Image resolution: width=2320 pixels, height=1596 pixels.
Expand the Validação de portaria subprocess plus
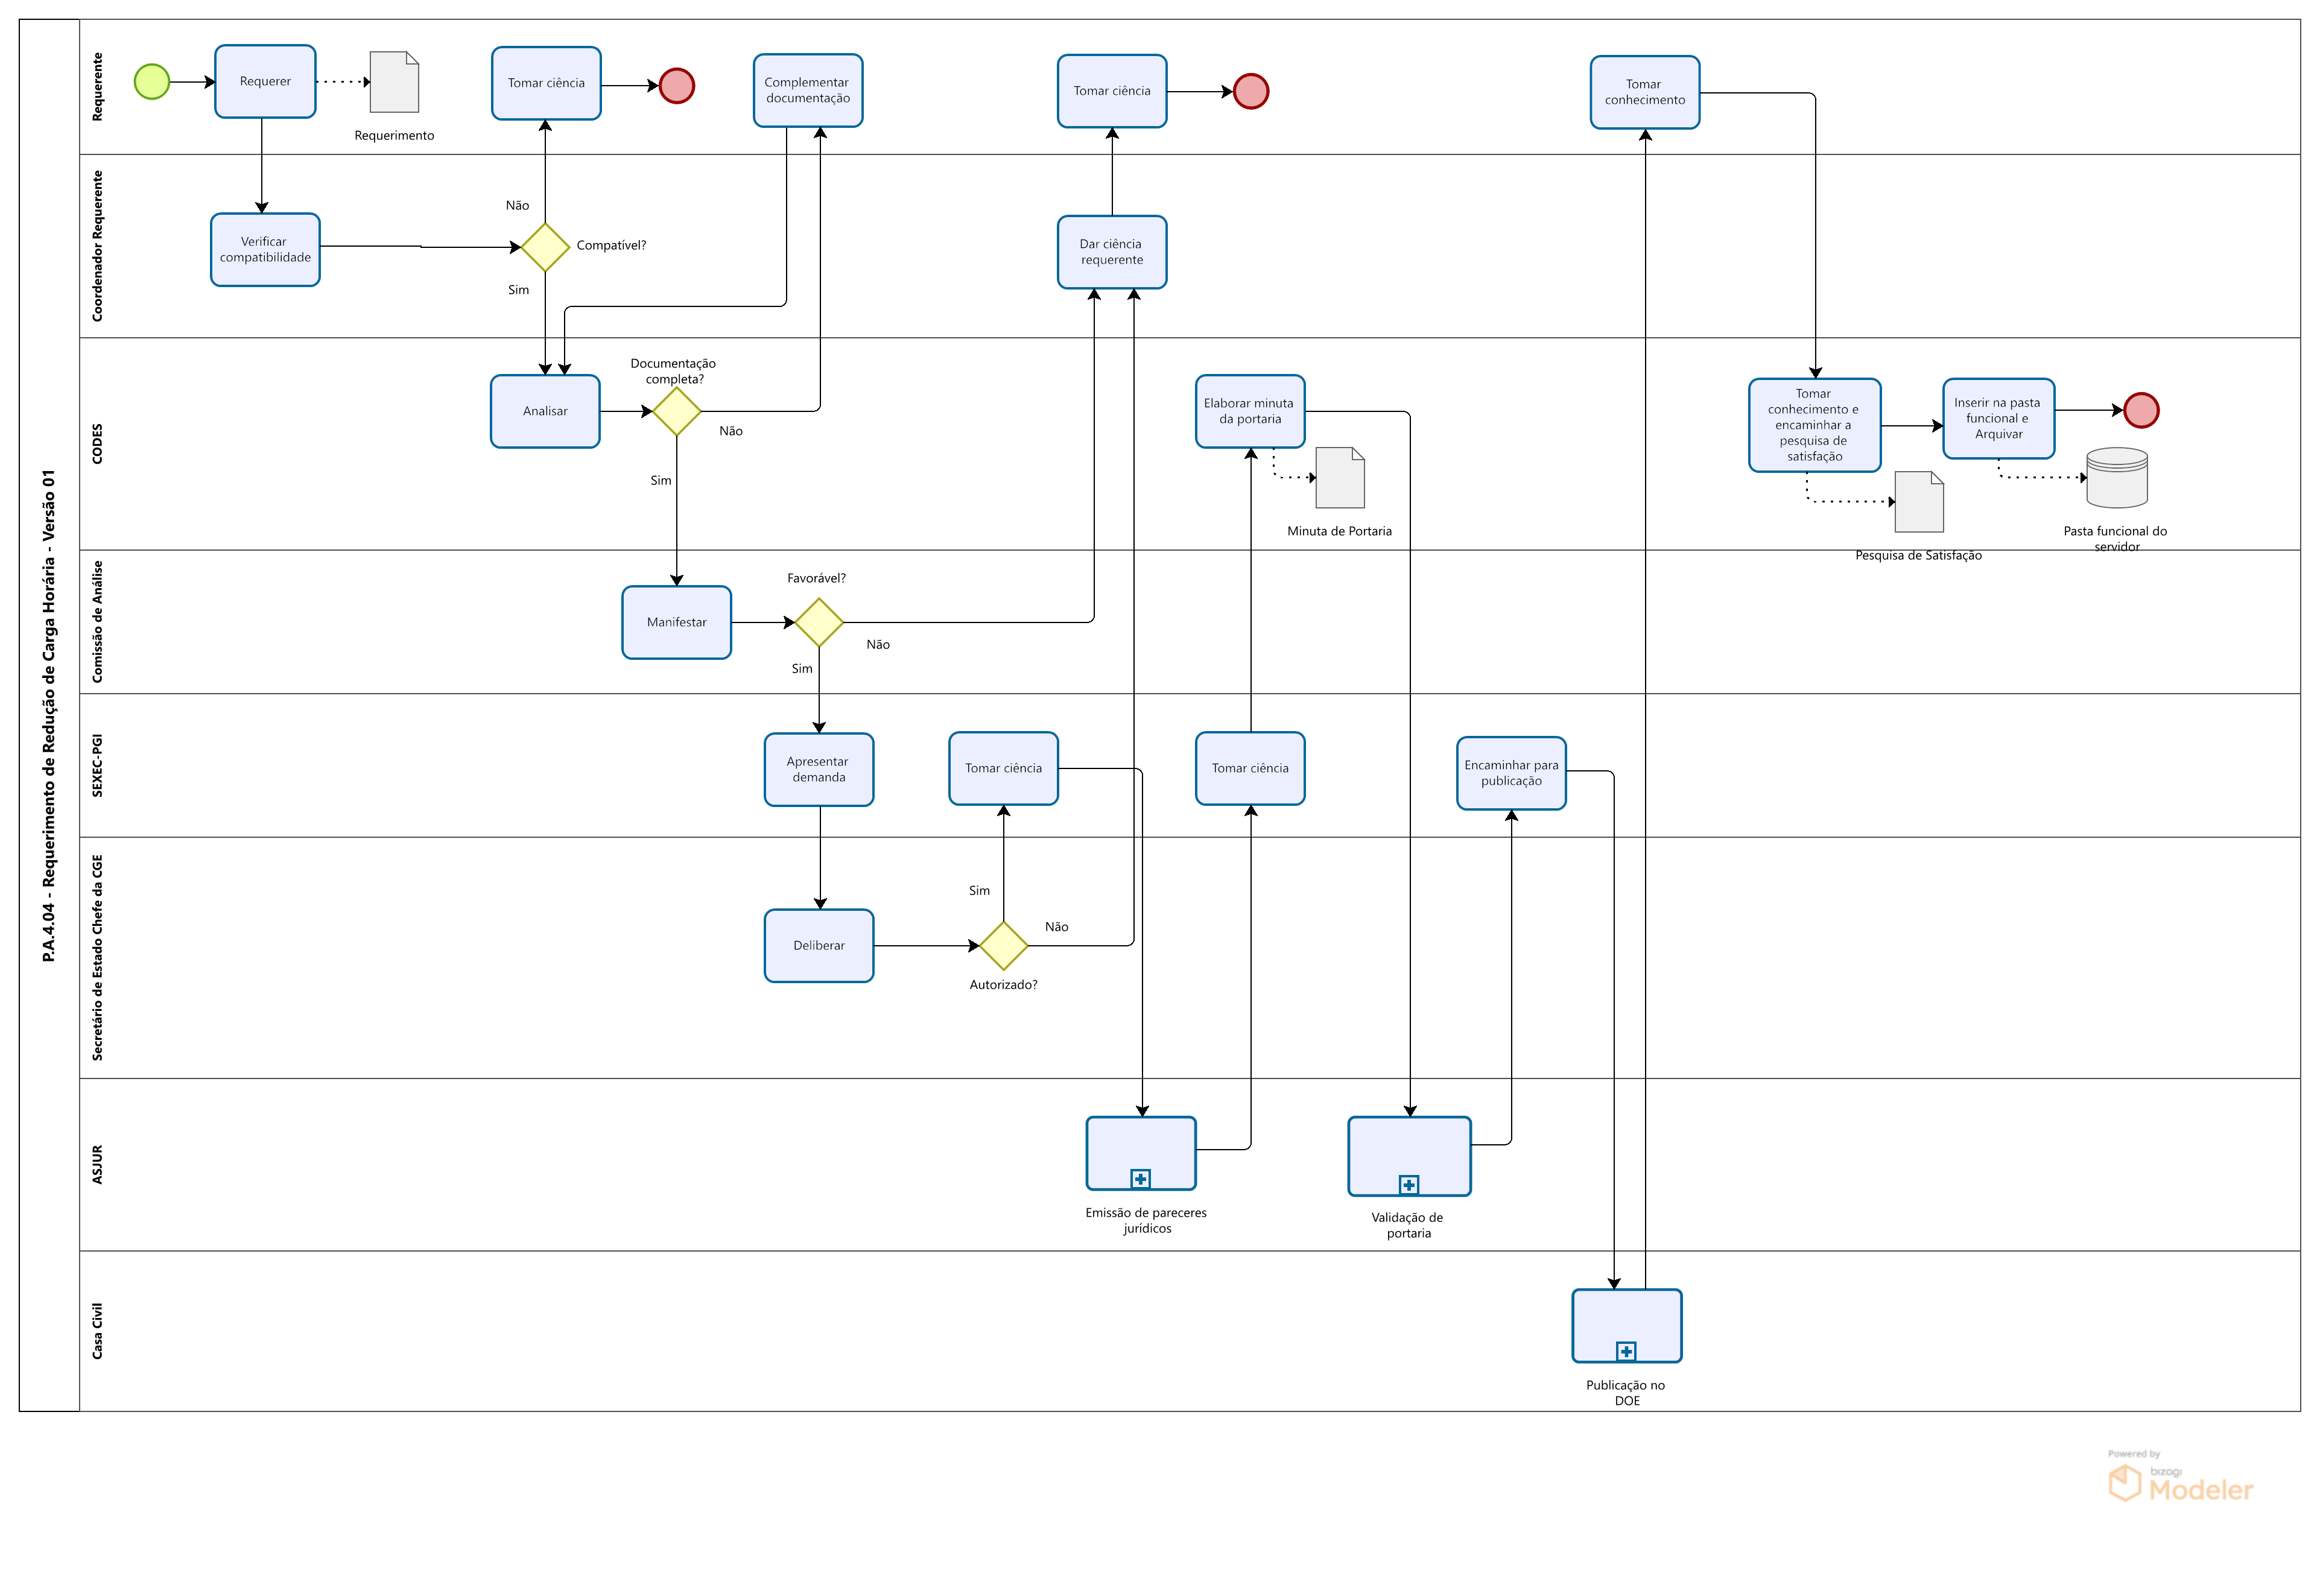pyautogui.click(x=1408, y=1185)
